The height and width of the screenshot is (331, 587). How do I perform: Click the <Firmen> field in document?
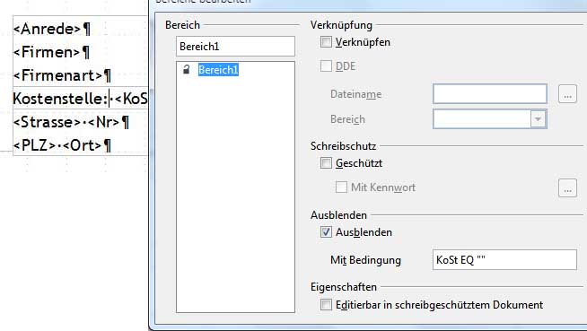47,52
